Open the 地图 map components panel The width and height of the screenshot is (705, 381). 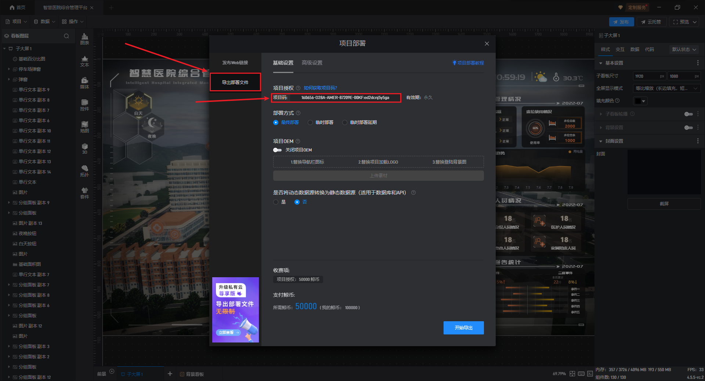[84, 127]
